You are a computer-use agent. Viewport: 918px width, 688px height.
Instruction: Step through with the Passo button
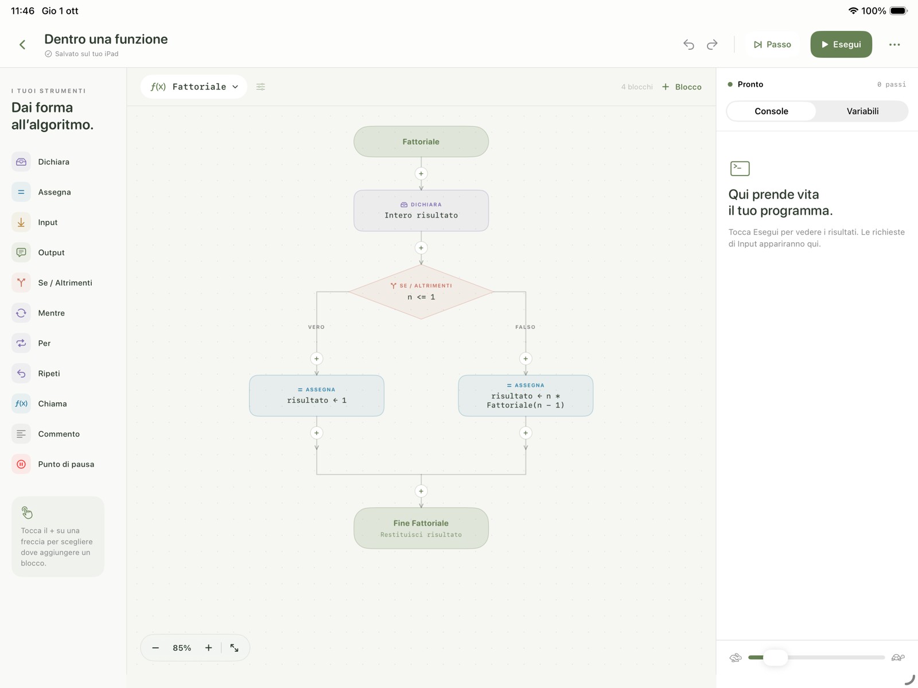point(772,44)
